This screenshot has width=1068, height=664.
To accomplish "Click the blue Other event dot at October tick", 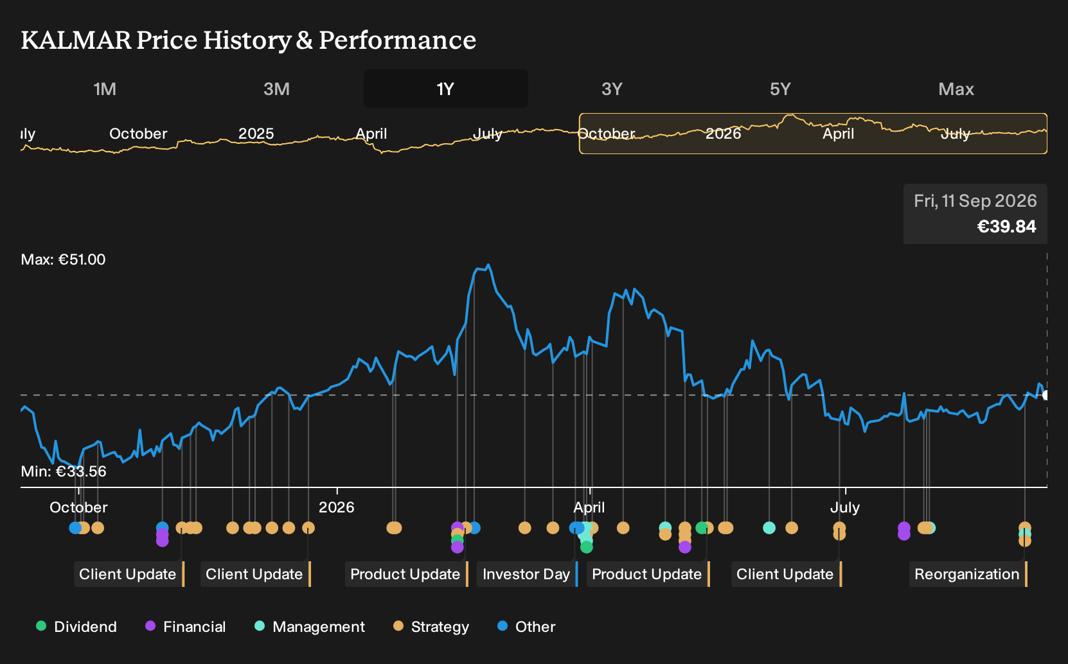I will [75, 528].
